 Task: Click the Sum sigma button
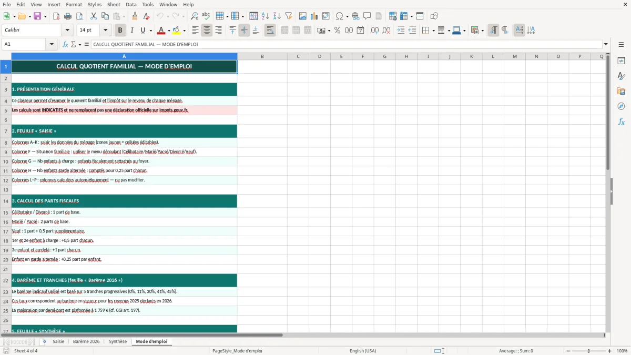pyautogui.click(x=74, y=44)
